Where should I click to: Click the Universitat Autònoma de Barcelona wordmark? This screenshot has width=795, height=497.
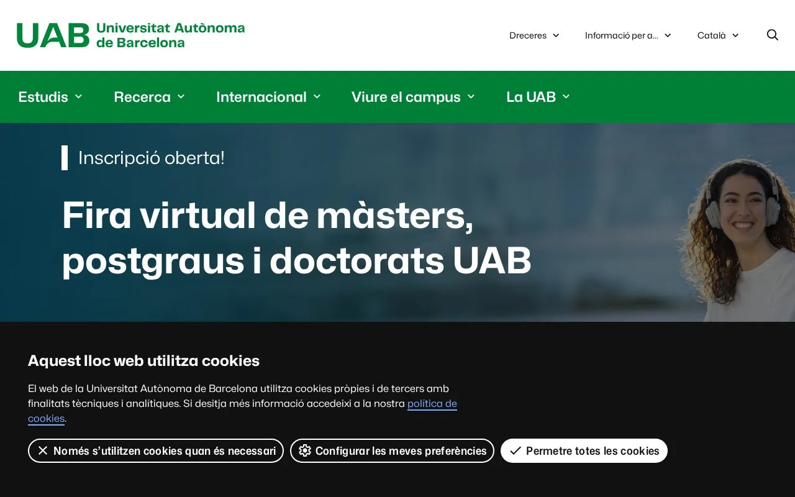[171, 35]
